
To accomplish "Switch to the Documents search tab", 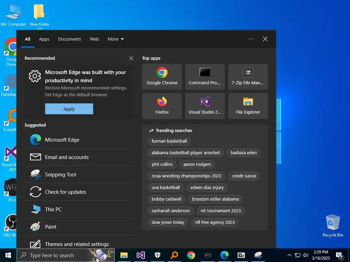I will [x=69, y=39].
